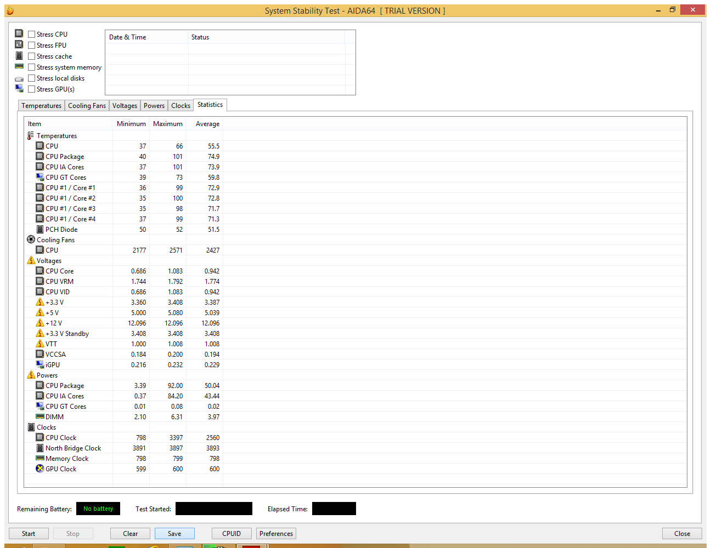Click the chip icon of Clocks group
This screenshot has width=711, height=548.
(x=31, y=427)
